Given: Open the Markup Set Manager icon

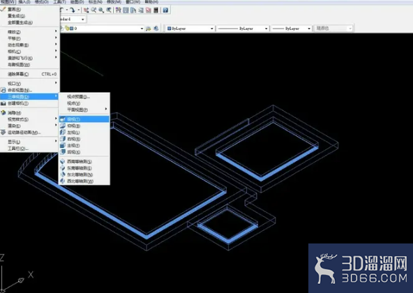Looking at the screenshot, I should click(149, 10).
